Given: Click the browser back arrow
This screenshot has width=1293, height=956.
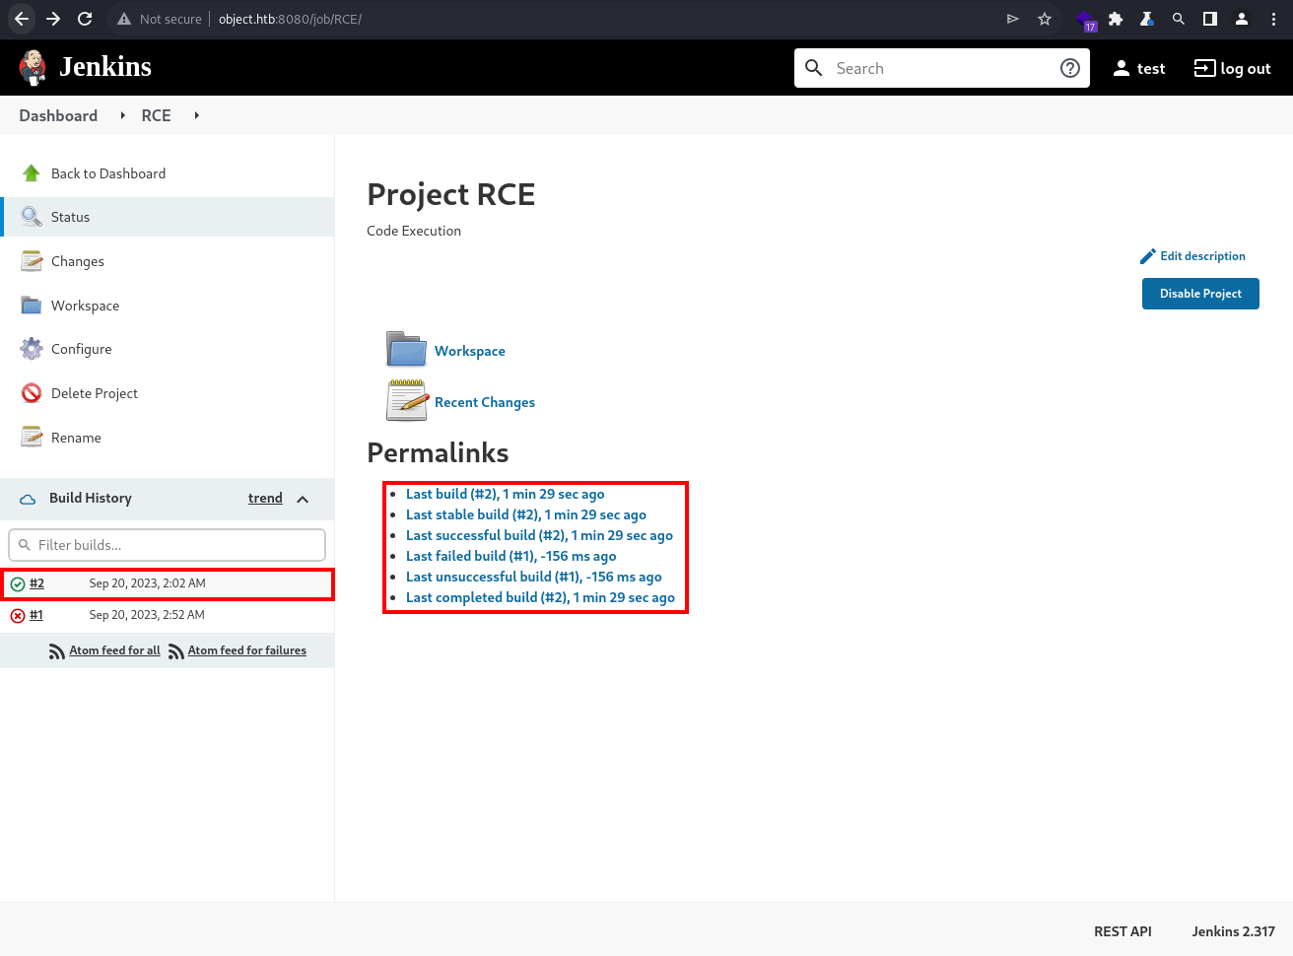Looking at the screenshot, I should 22,19.
